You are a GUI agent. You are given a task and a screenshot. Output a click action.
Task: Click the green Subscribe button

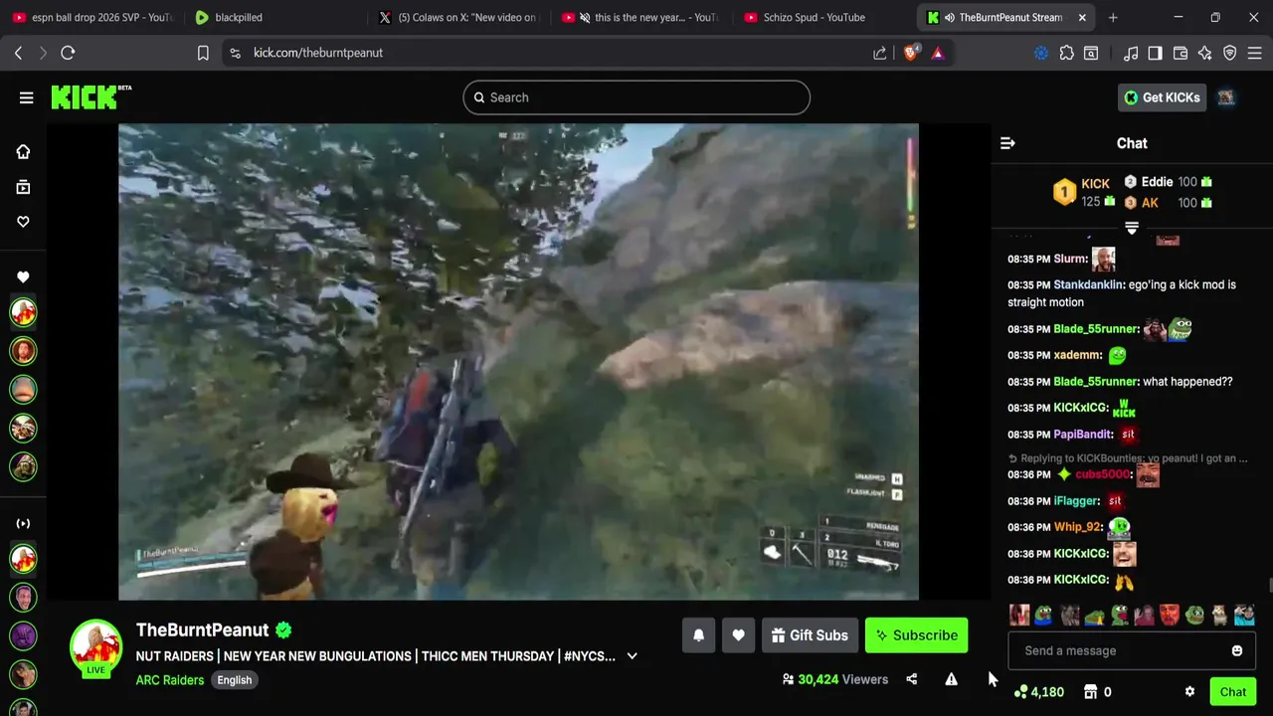[916, 635]
